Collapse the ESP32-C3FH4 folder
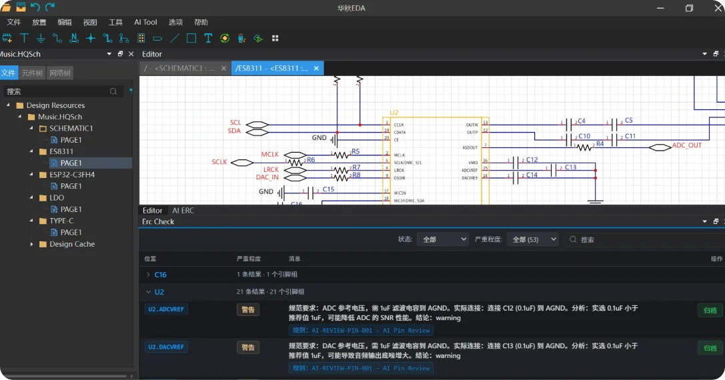This screenshot has height=380, width=725. pyautogui.click(x=31, y=175)
